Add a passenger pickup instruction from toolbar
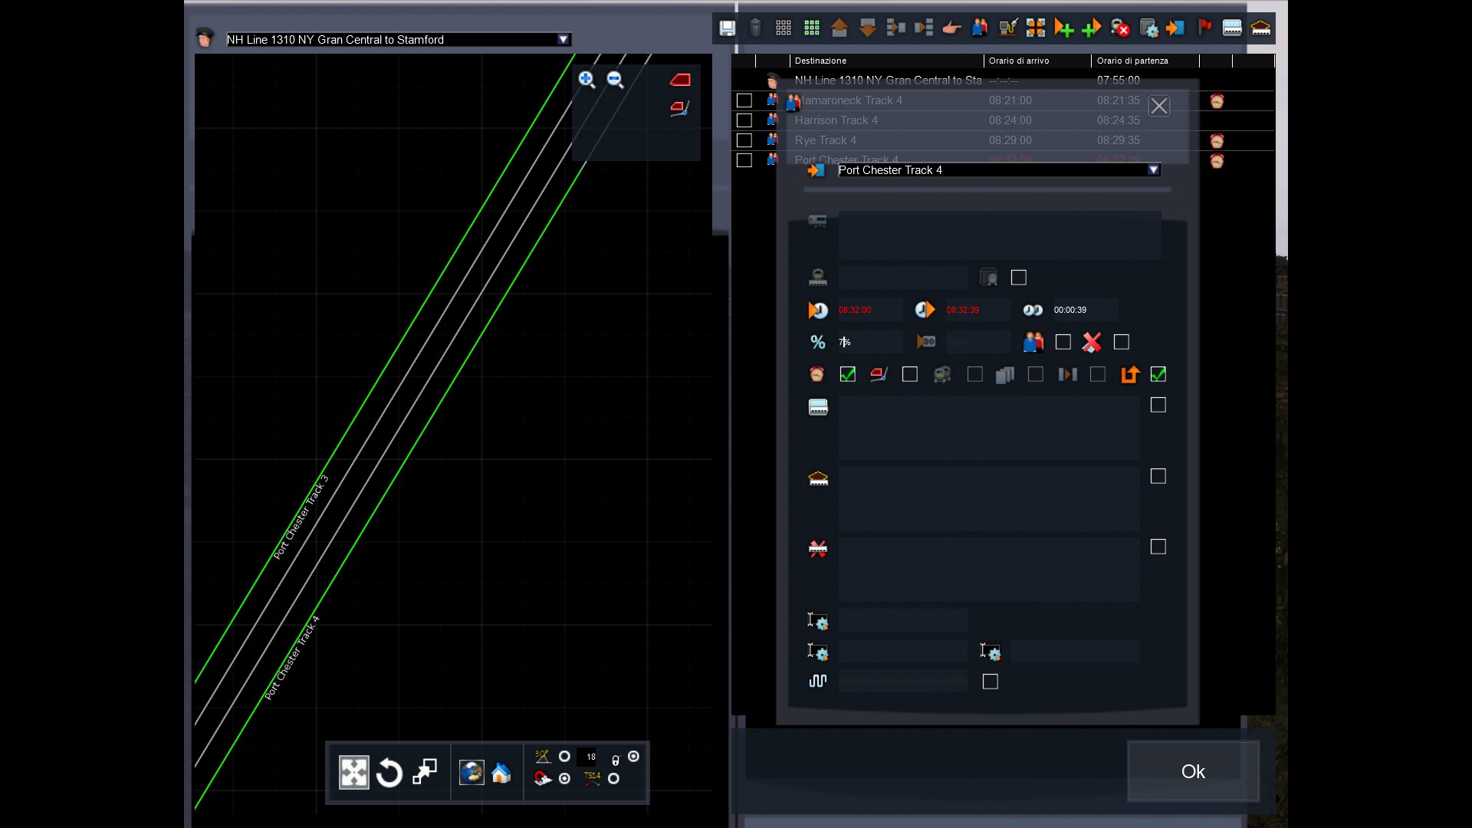Image resolution: width=1472 pixels, height=828 pixels. (980, 28)
